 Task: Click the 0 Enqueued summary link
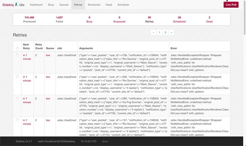[119, 20]
